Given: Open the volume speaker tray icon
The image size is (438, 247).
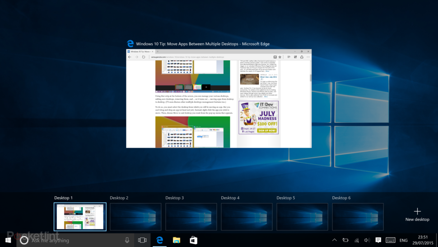Looking at the screenshot, I should pos(367,240).
